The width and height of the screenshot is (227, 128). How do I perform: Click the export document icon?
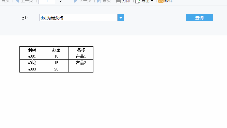(x=138, y=1)
